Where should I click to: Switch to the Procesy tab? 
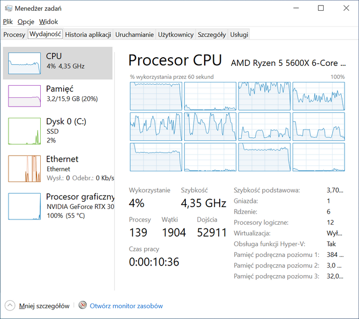(x=14, y=35)
